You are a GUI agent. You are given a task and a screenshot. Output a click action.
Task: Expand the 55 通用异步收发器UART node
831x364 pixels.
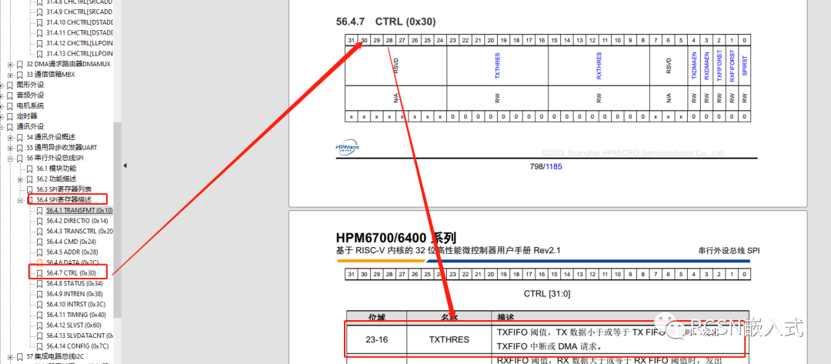coord(10,148)
